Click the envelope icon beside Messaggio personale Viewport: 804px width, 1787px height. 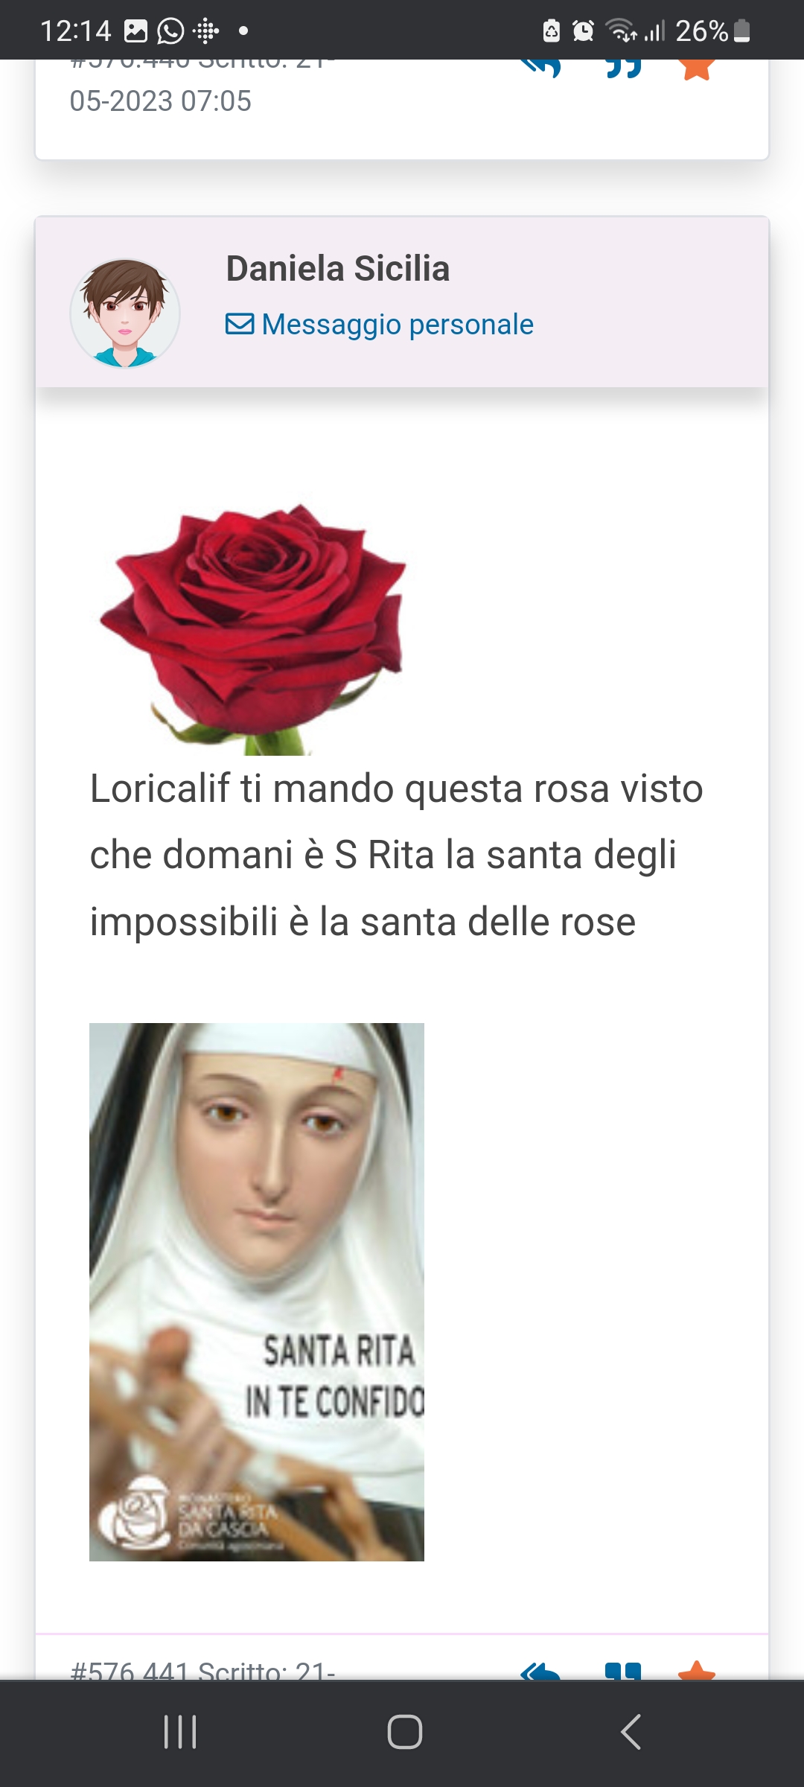[240, 325]
